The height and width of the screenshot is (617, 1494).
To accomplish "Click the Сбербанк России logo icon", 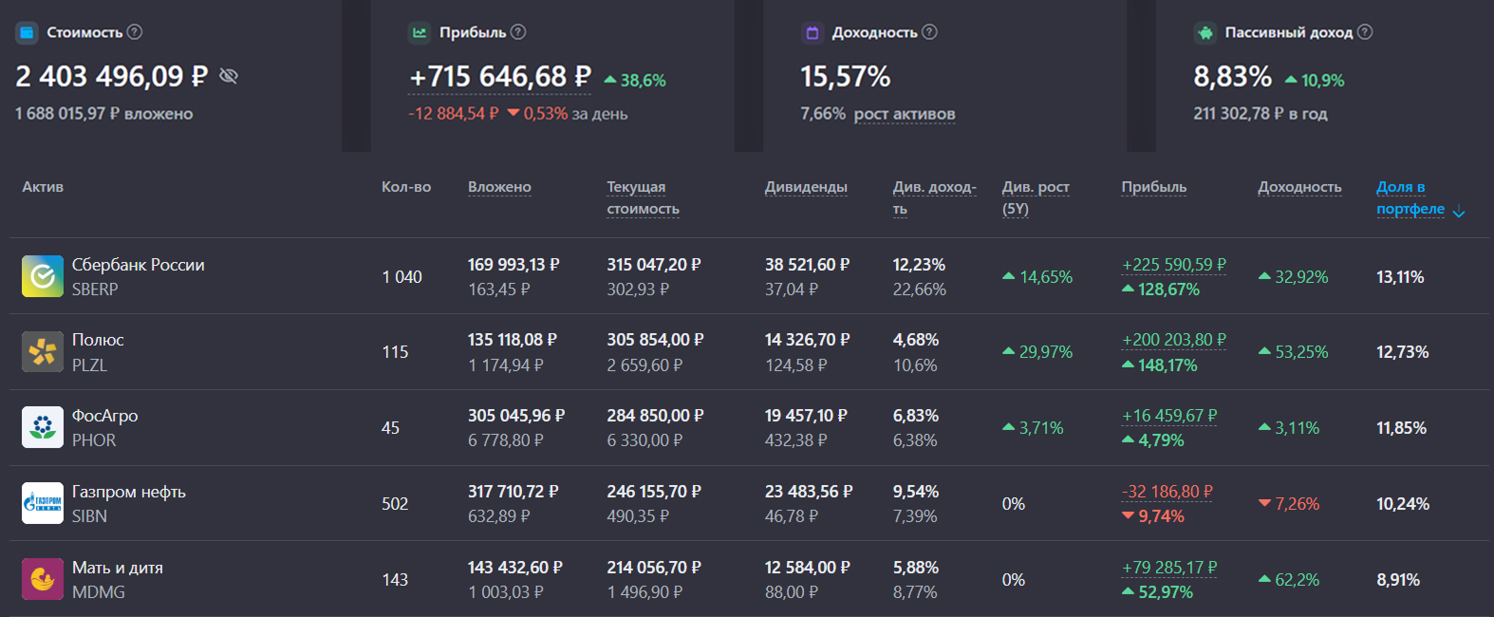I will (x=43, y=276).
